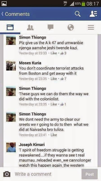The width and height of the screenshot is (101, 181).
Task: Like Moses Kuria's Boston comment
Action: [54, 79]
